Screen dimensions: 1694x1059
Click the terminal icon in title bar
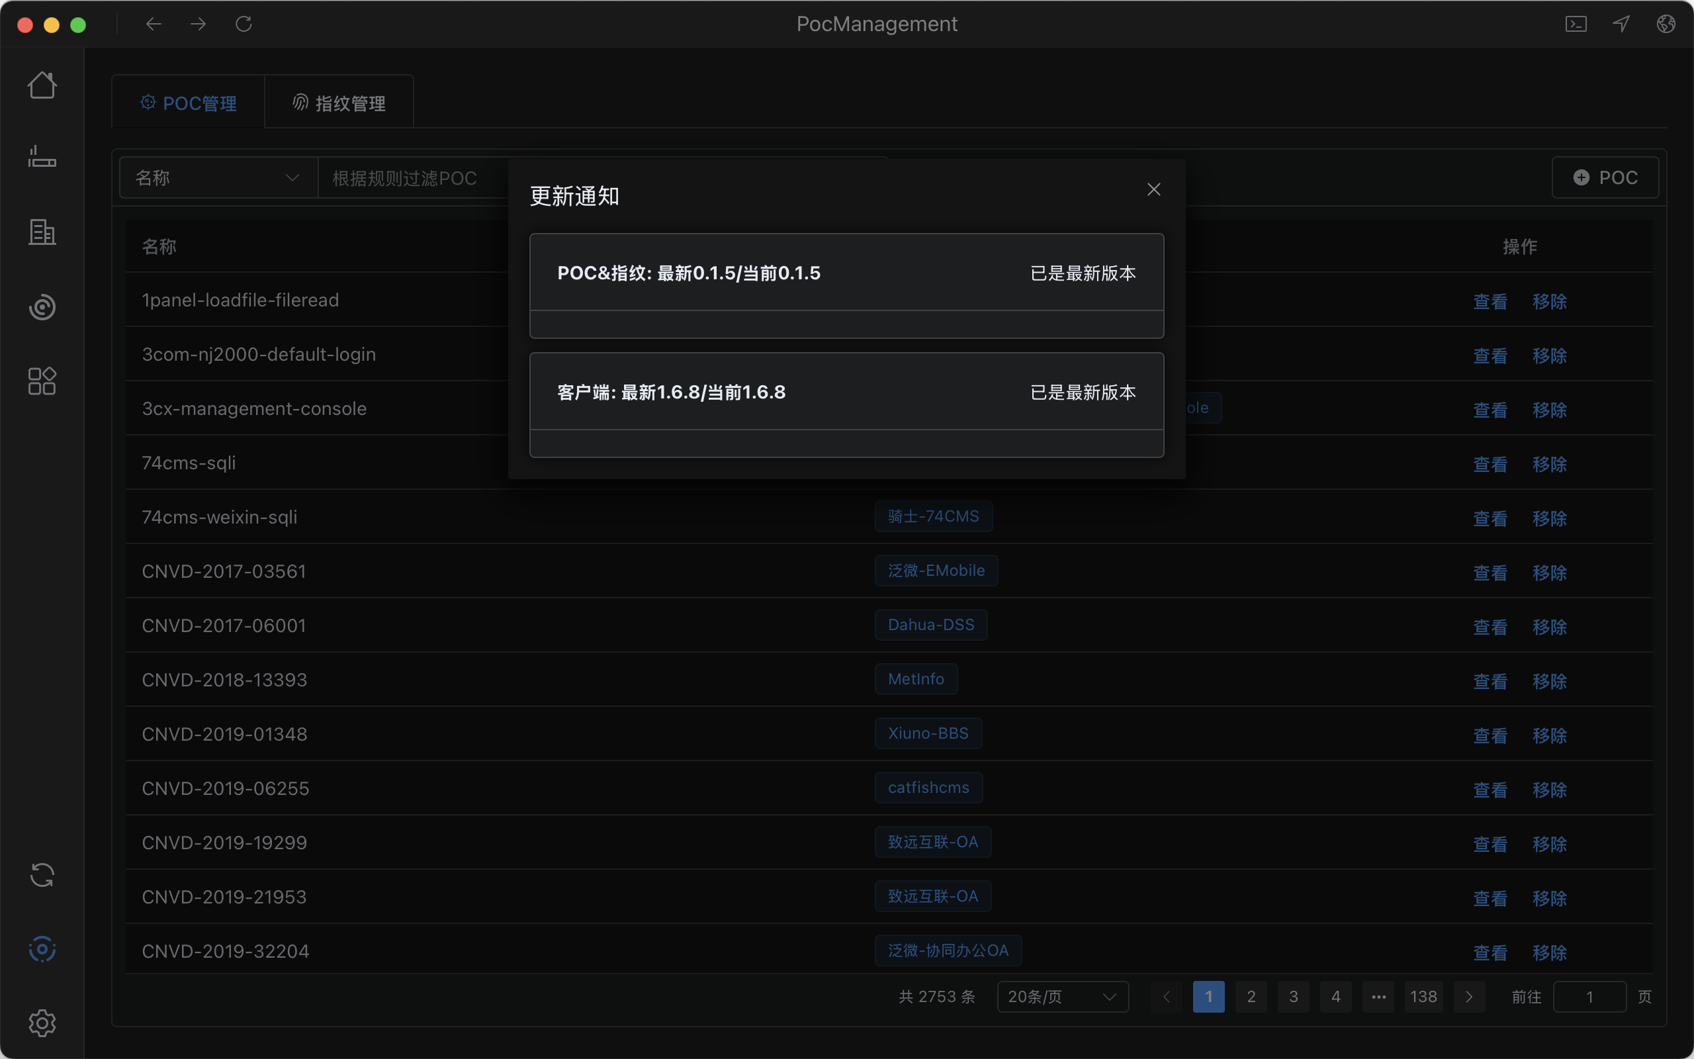pyautogui.click(x=1576, y=24)
